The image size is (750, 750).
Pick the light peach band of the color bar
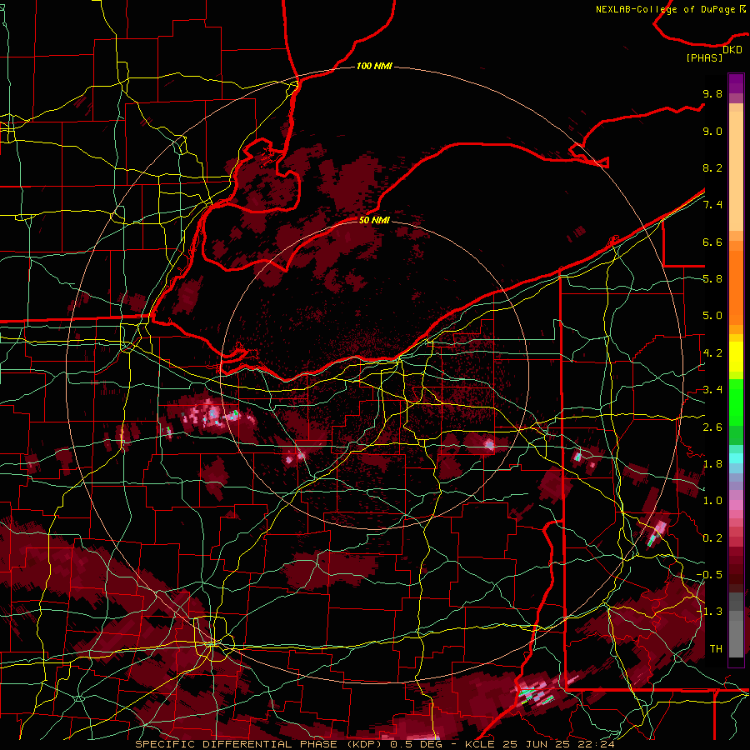click(x=736, y=172)
